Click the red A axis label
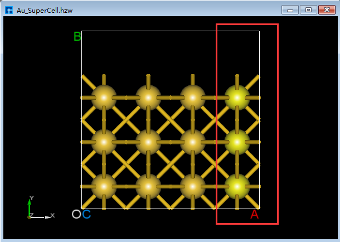 click(x=254, y=215)
